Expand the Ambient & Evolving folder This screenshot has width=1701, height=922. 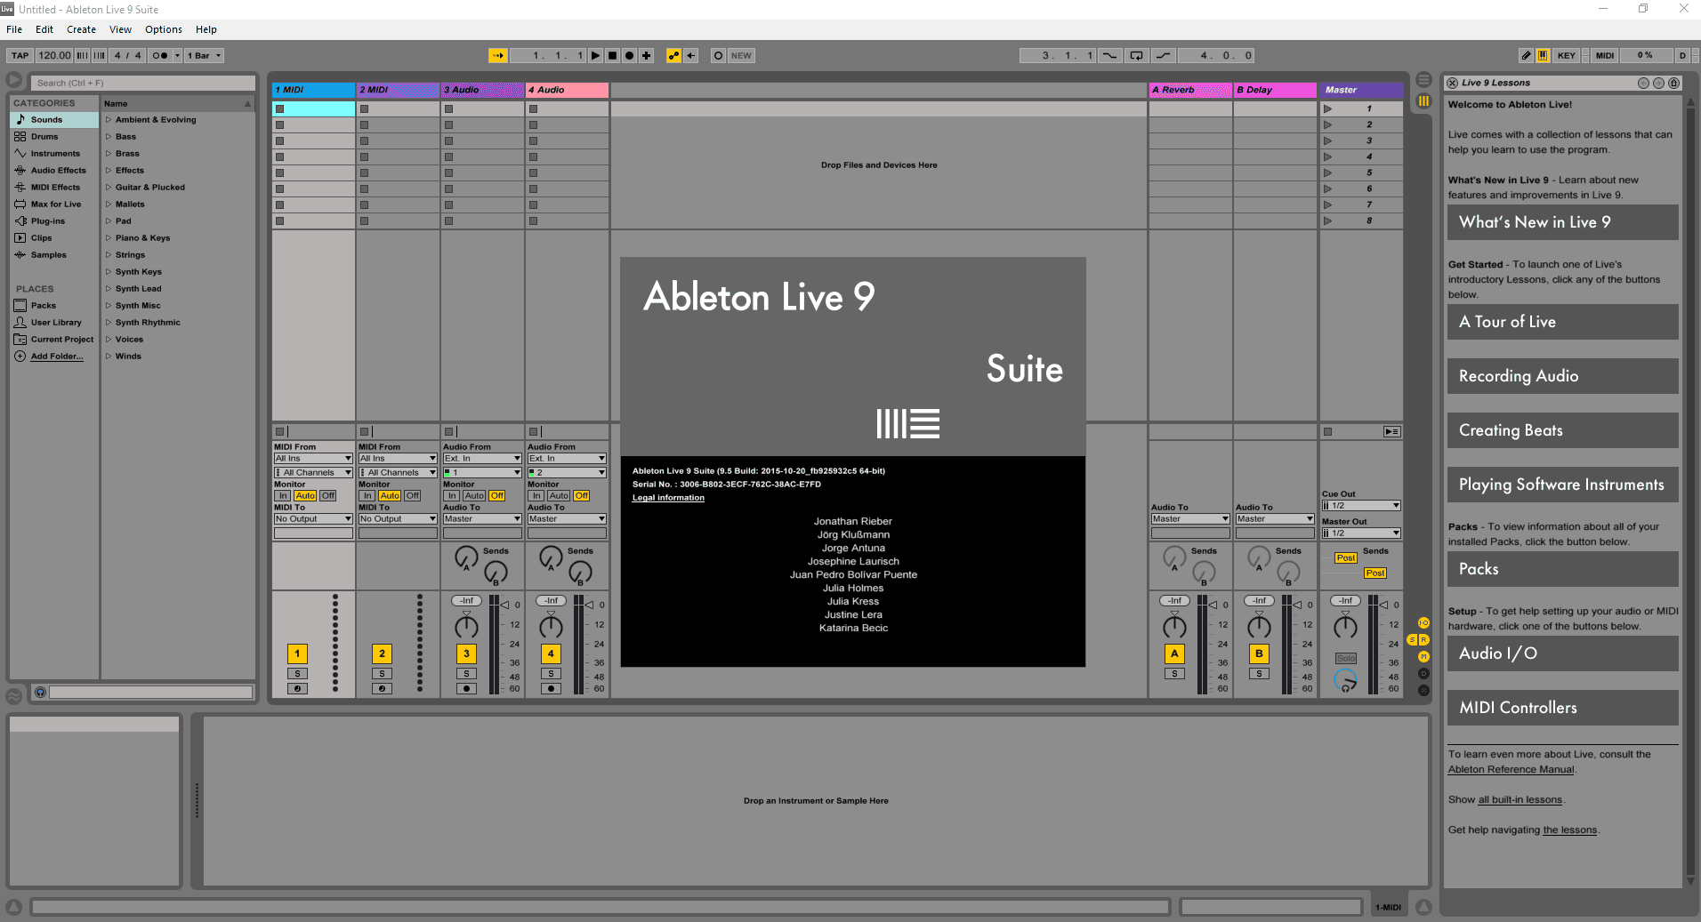[109, 120]
